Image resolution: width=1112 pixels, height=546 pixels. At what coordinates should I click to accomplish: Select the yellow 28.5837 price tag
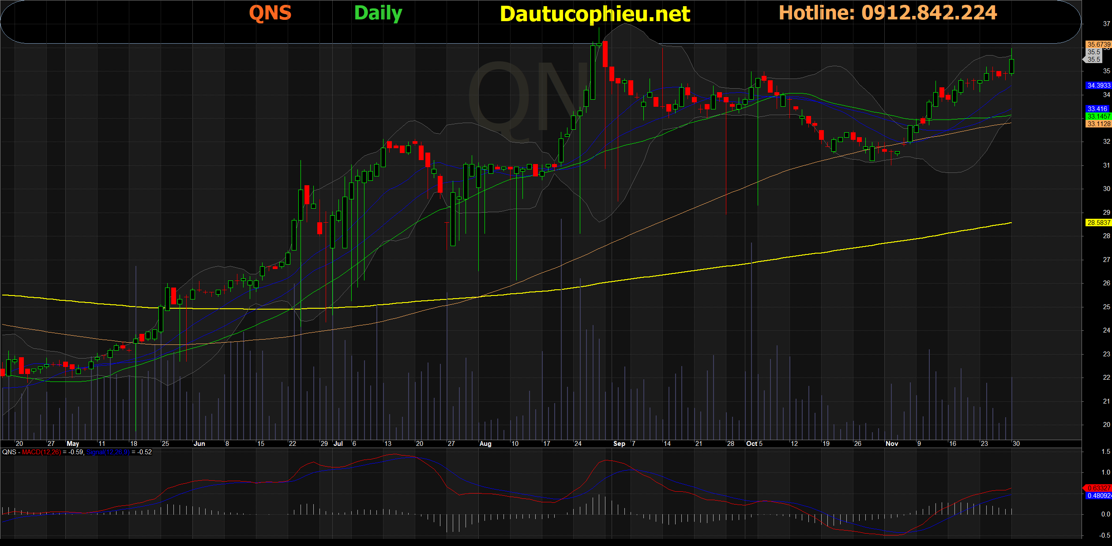(1098, 223)
